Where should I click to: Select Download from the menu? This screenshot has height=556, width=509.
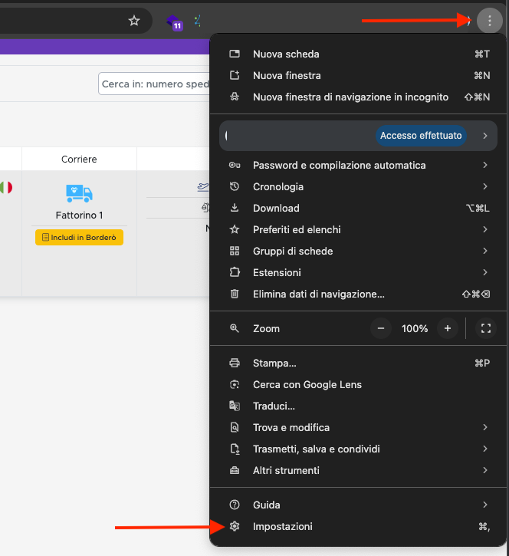(x=358, y=208)
